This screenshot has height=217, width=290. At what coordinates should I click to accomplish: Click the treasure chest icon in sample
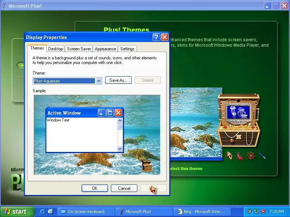tap(147, 166)
